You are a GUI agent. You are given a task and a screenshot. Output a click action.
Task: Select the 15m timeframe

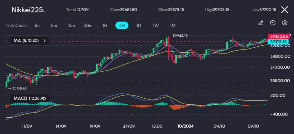71,25
